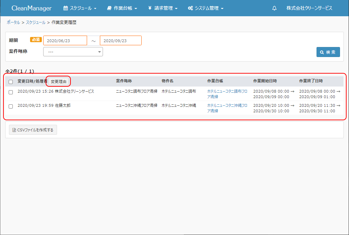Open the スケジュール menu
The width and height of the screenshot is (349, 235).
[x=80, y=8]
